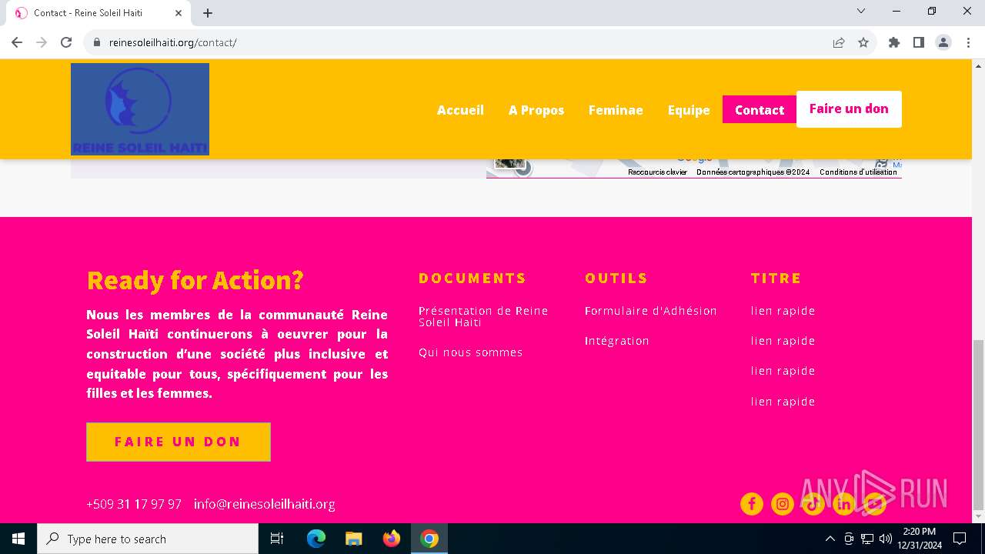Open Windows Start menu
Screen dimensions: 985x554
point(18,539)
